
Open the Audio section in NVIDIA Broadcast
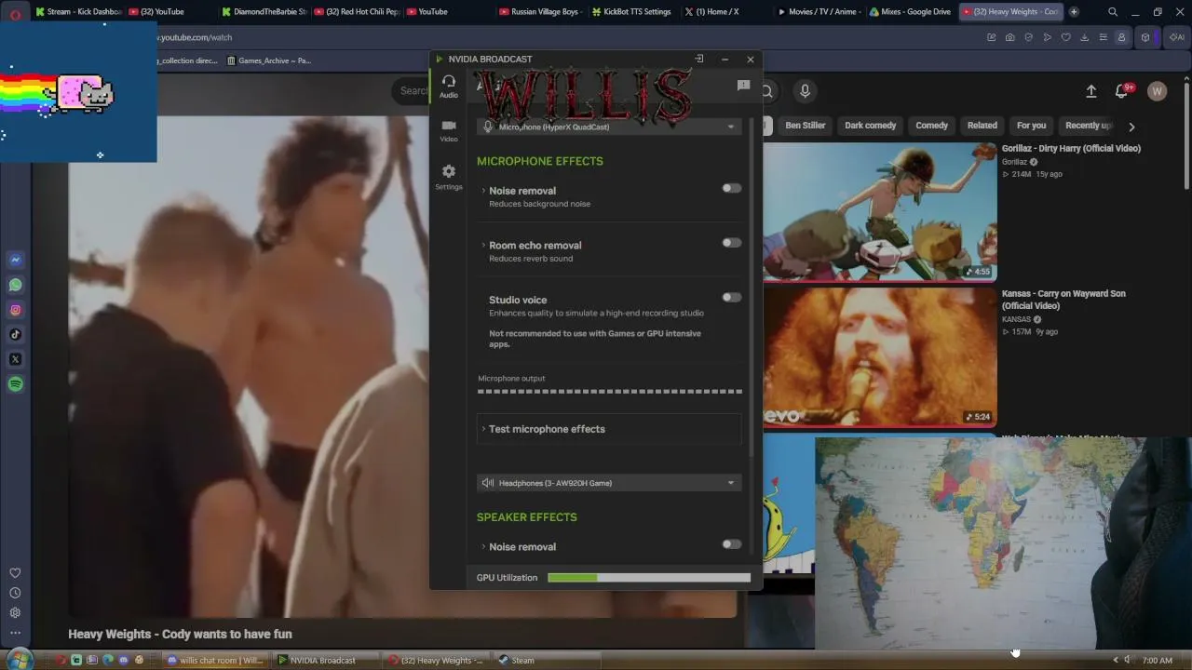tap(449, 87)
